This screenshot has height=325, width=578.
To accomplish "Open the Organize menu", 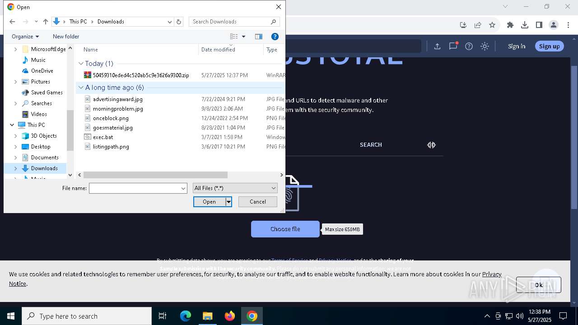I will tap(25, 37).
